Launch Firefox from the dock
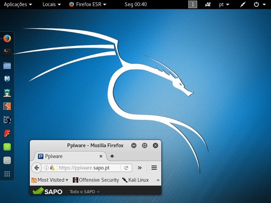Screen dimensions: 271x203 point(7,38)
